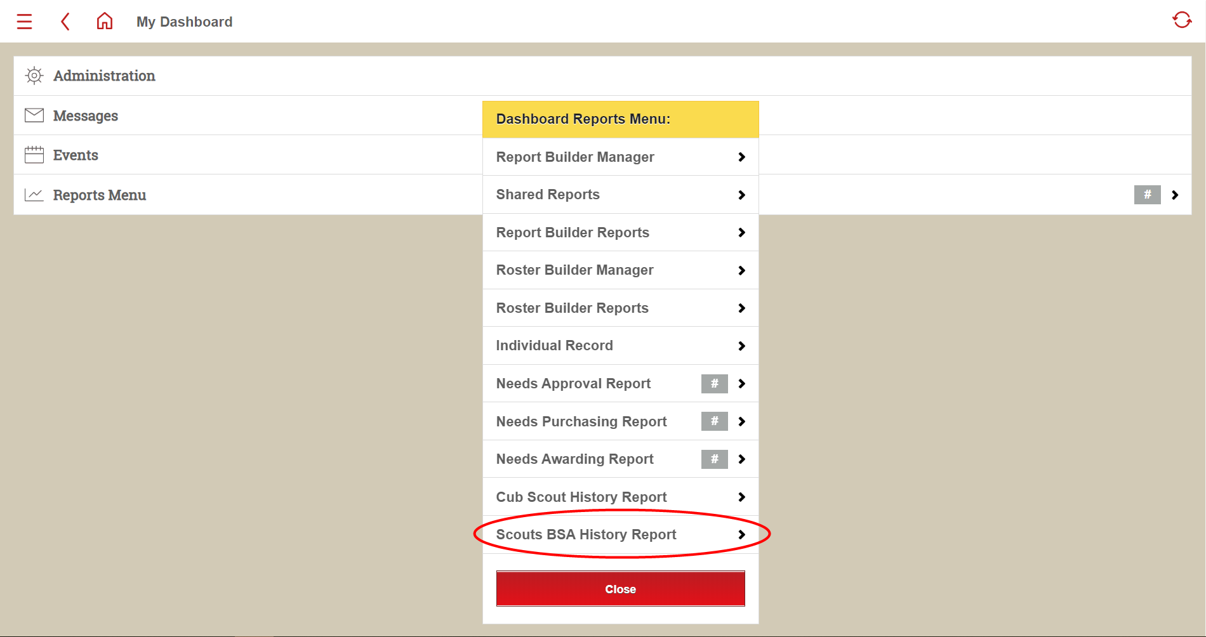Click the Reports Menu chart icon
Viewport: 1206px width, 637px height.
[34, 195]
